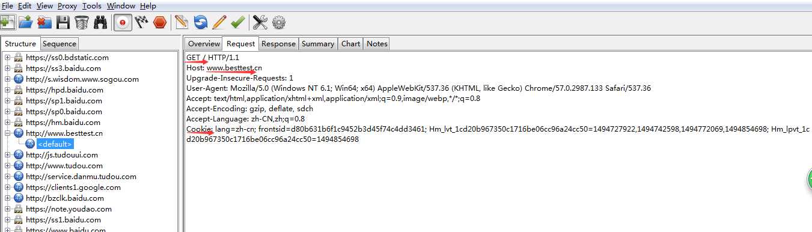Switch to the Sequence view tab
Image resolution: width=812 pixels, height=232 pixels.
[60, 44]
